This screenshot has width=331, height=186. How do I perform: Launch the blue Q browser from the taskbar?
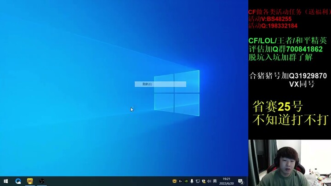(x=18, y=181)
